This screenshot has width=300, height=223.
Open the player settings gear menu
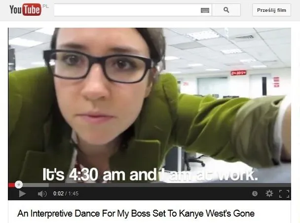269,194
